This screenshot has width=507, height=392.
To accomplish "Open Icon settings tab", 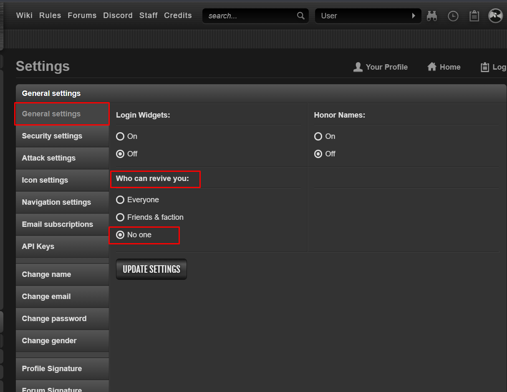I will click(x=62, y=180).
